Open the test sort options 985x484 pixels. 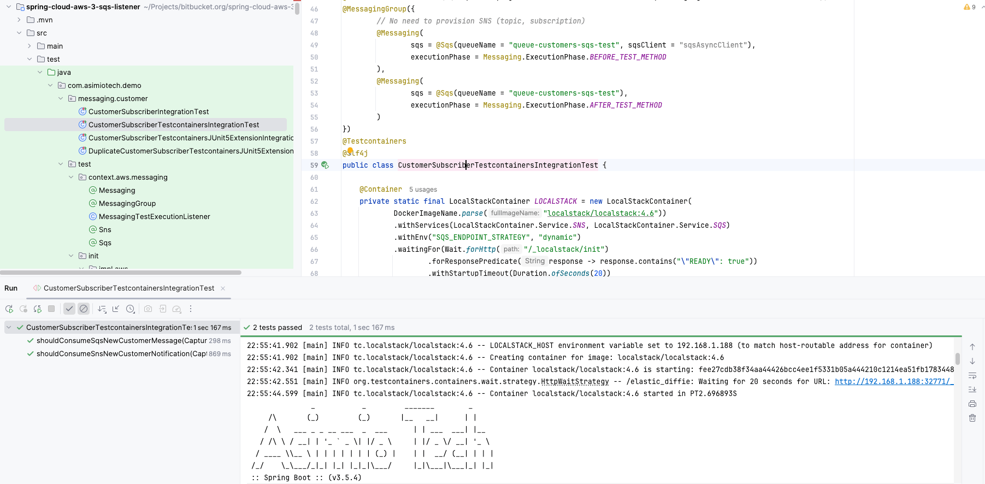coord(102,309)
